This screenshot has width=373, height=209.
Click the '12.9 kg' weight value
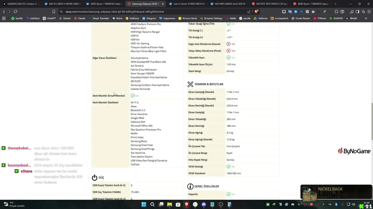click(231, 139)
